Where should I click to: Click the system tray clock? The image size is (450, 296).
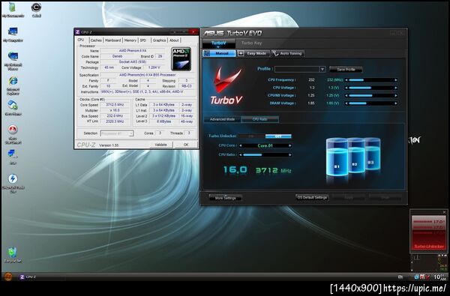(x=439, y=277)
